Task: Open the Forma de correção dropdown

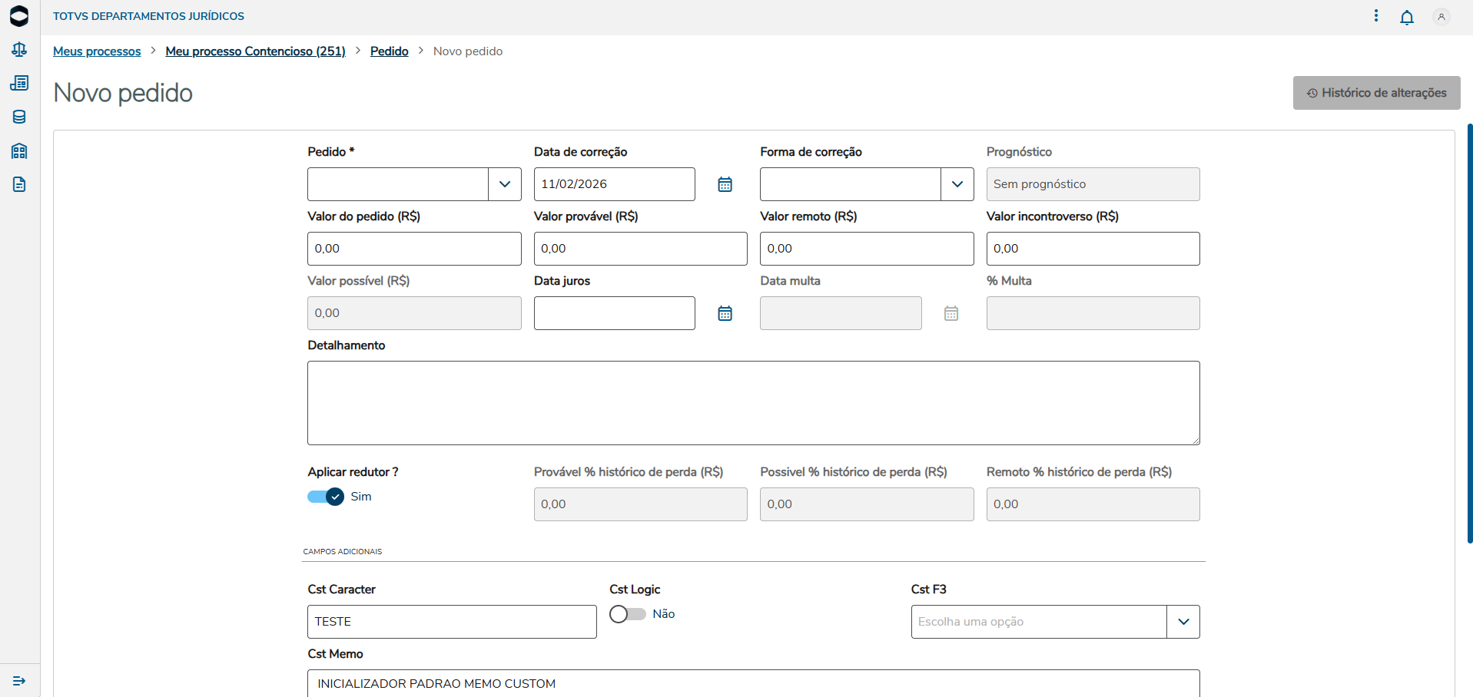Action: click(957, 184)
